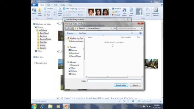
Task: Click Cancel in the Include Folder dialog
Action: coord(135,85)
